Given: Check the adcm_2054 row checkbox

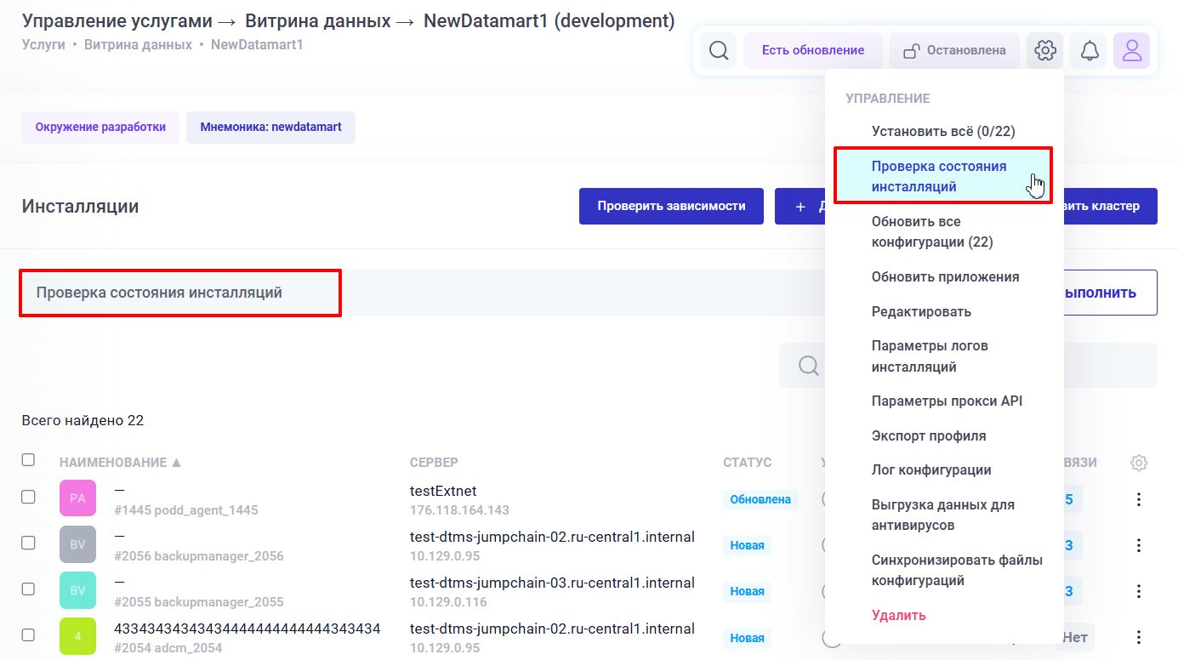Looking at the screenshot, I should [28, 636].
